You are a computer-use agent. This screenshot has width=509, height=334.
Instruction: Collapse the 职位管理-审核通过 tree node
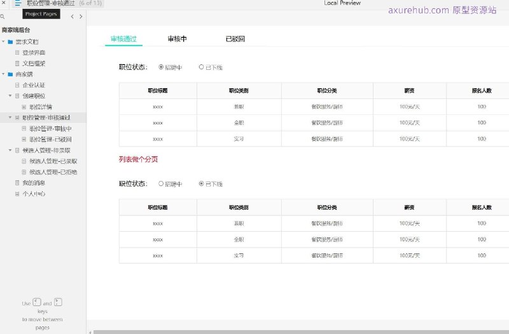[10, 117]
